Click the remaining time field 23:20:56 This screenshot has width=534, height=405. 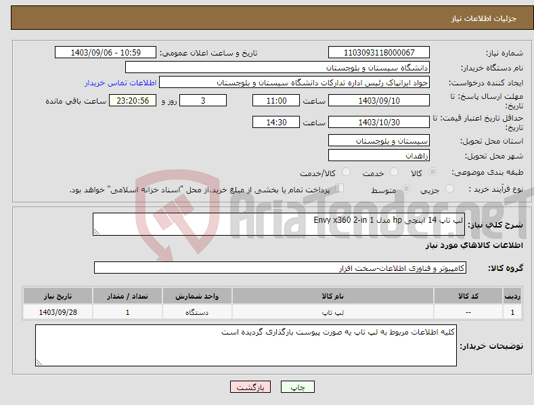tap(133, 100)
